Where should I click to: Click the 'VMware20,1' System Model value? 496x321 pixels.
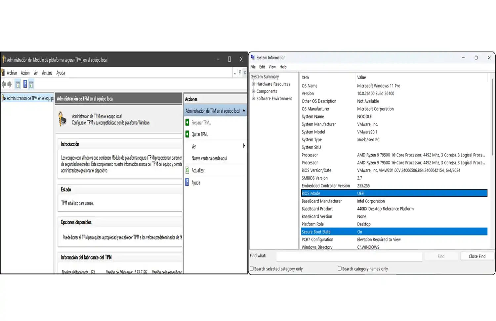click(x=367, y=132)
